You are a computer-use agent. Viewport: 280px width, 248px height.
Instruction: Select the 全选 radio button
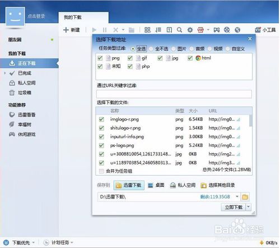(x=133, y=49)
